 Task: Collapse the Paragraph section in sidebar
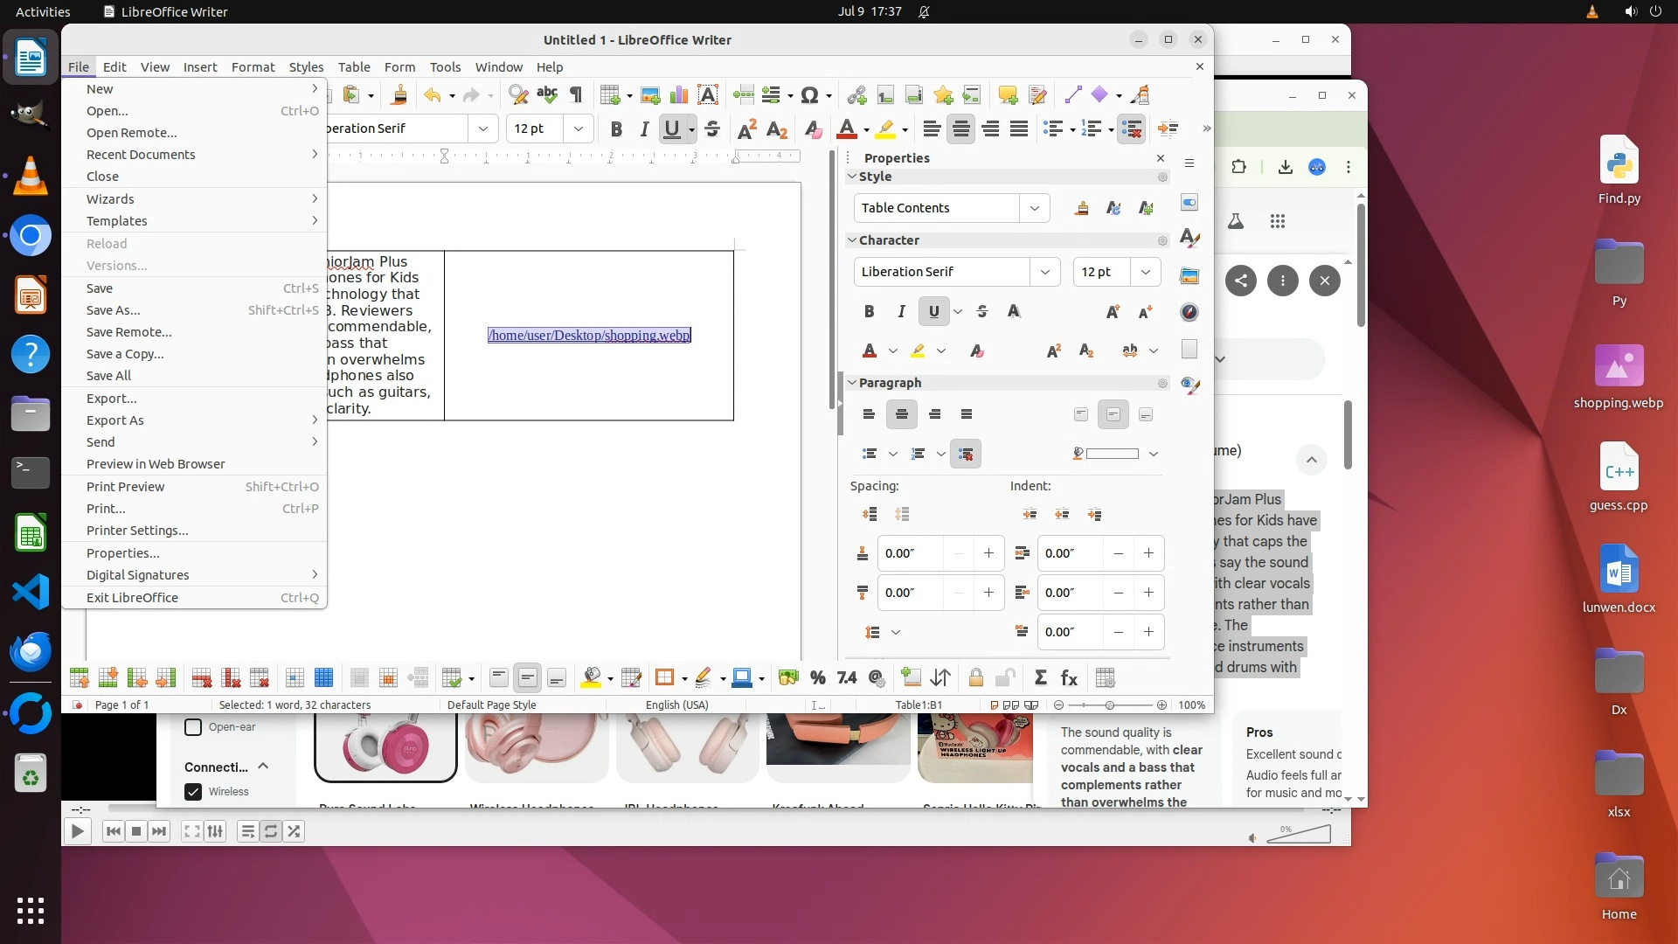pos(852,383)
